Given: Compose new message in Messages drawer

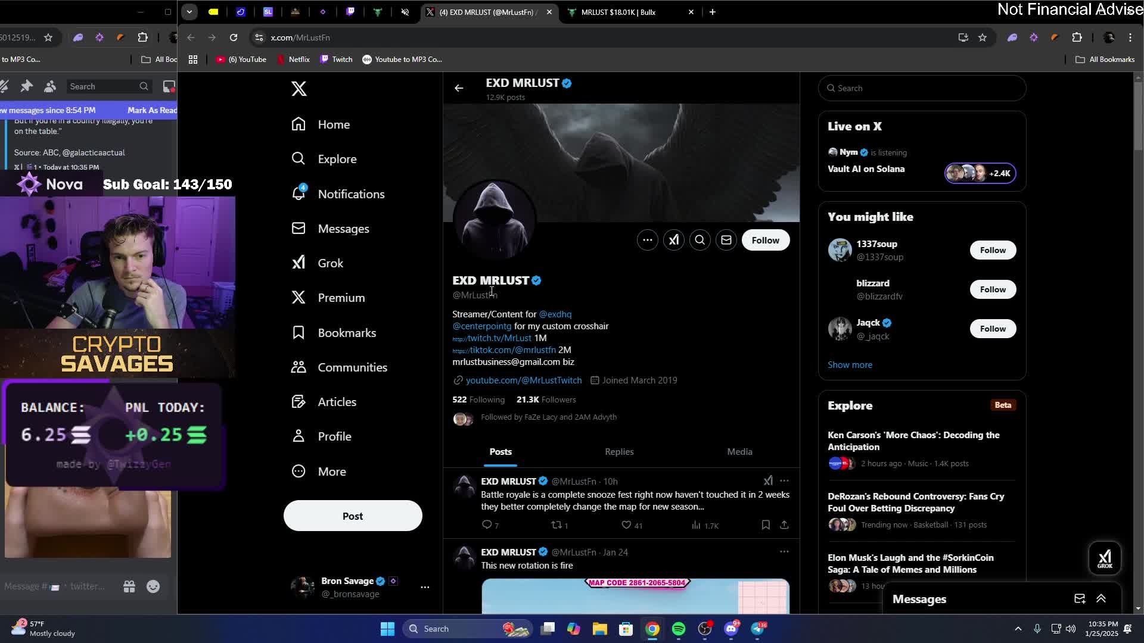Looking at the screenshot, I should [1080, 599].
